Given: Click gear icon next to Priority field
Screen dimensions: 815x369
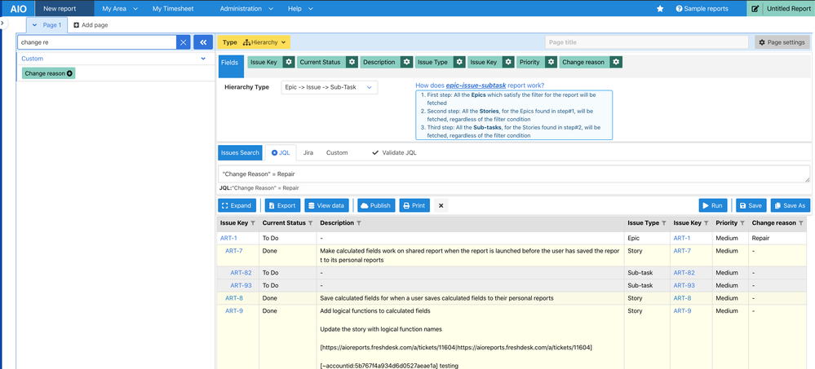Looking at the screenshot, I should pos(551,62).
